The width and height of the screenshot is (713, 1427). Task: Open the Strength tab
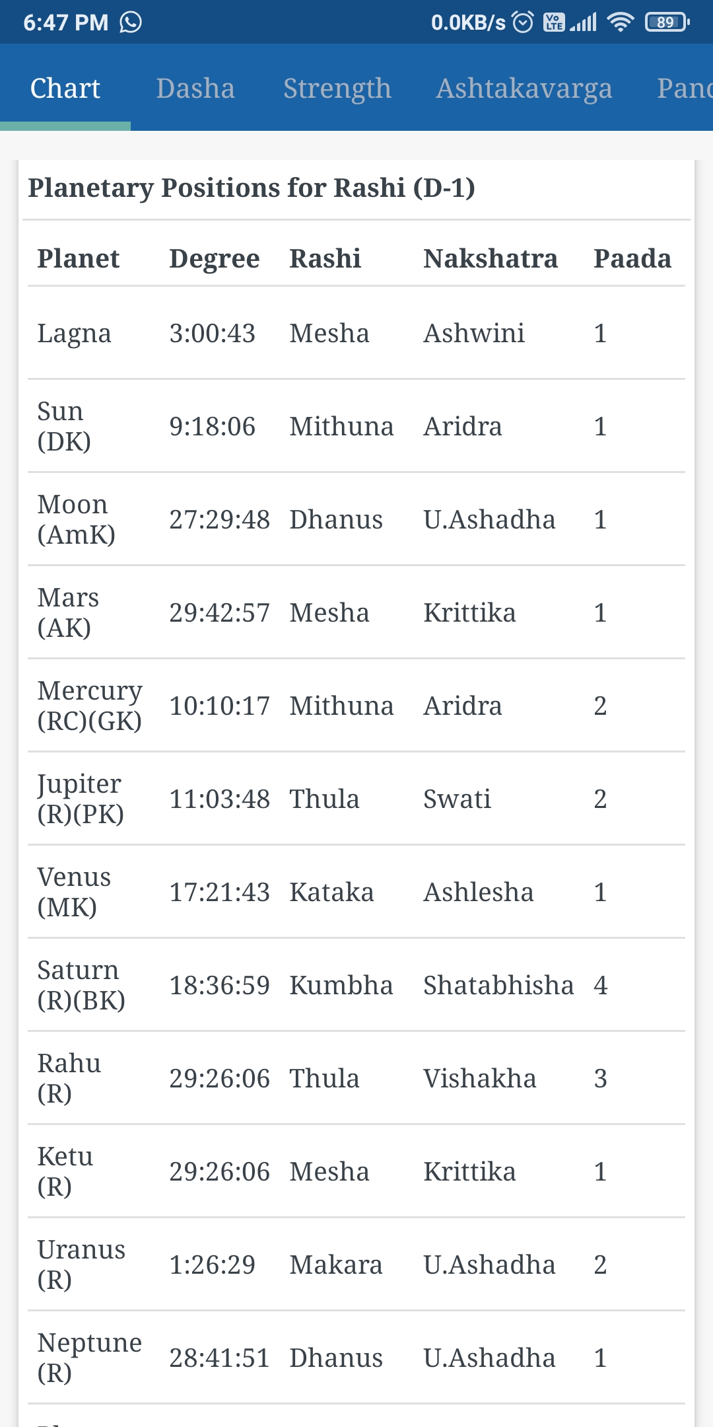tap(337, 89)
